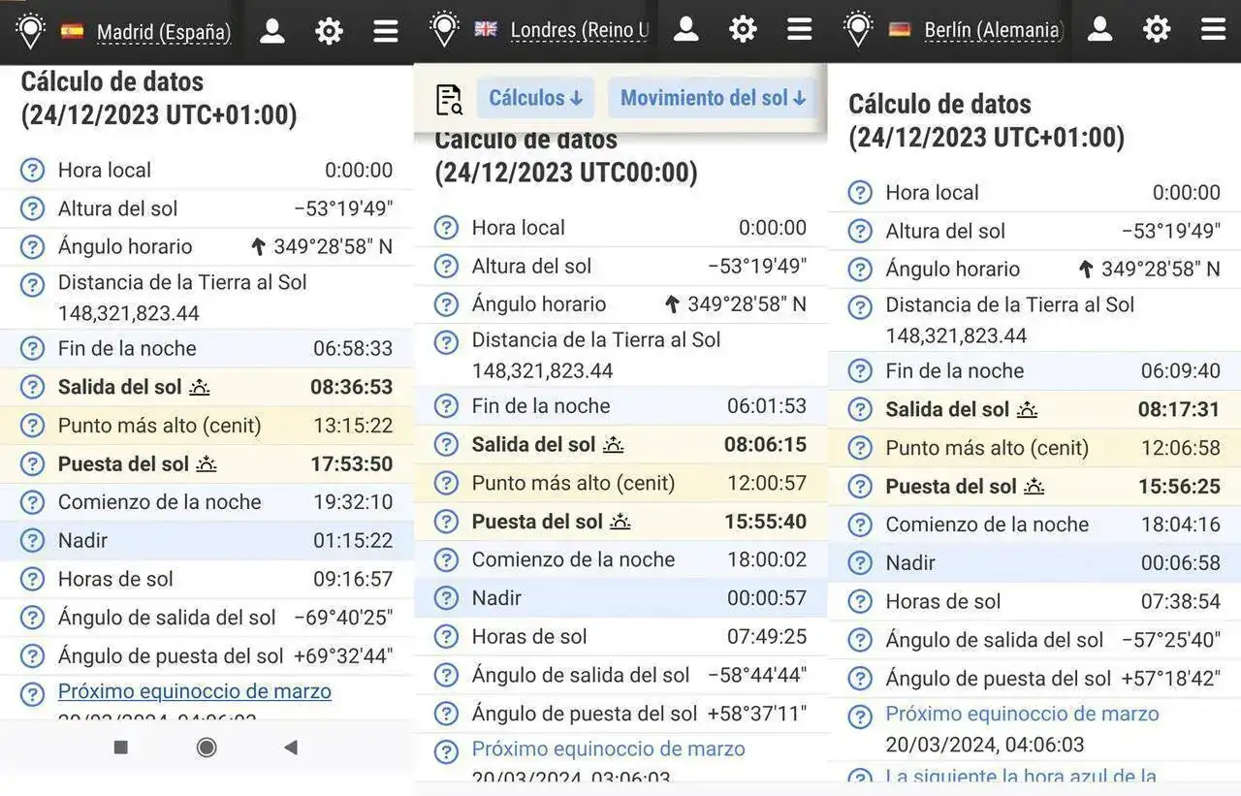Tap Android recent apps square button

pos(121,748)
